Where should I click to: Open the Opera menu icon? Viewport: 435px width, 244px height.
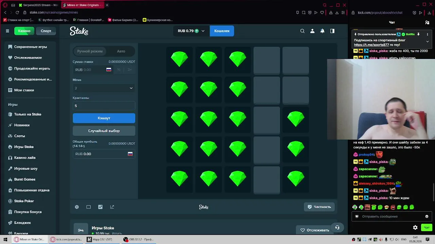tap(5, 5)
